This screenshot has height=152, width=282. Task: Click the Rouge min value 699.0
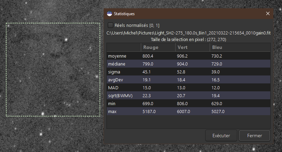coord(148,103)
